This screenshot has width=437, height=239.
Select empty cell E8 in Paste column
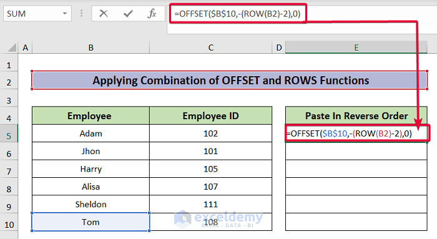pos(356,187)
